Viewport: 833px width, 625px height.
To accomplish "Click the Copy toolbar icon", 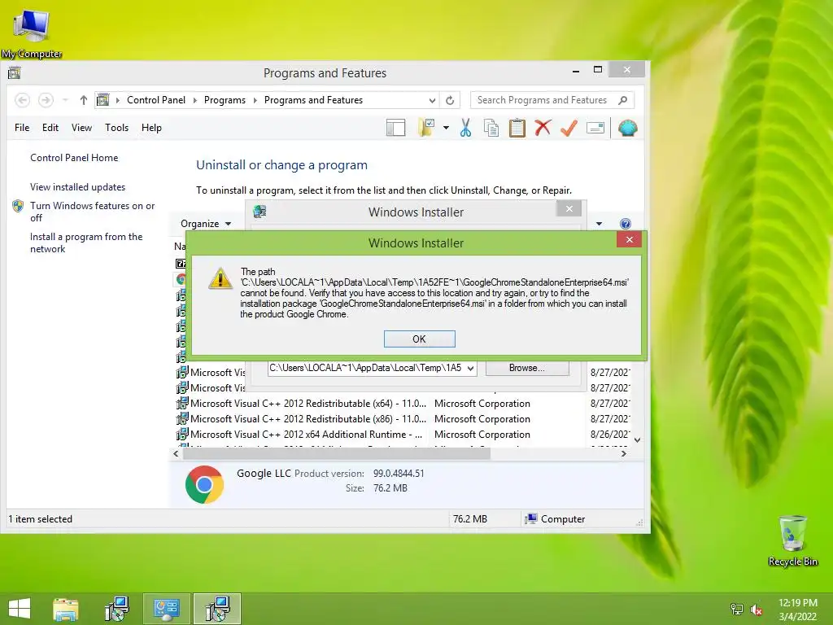I will (491, 128).
